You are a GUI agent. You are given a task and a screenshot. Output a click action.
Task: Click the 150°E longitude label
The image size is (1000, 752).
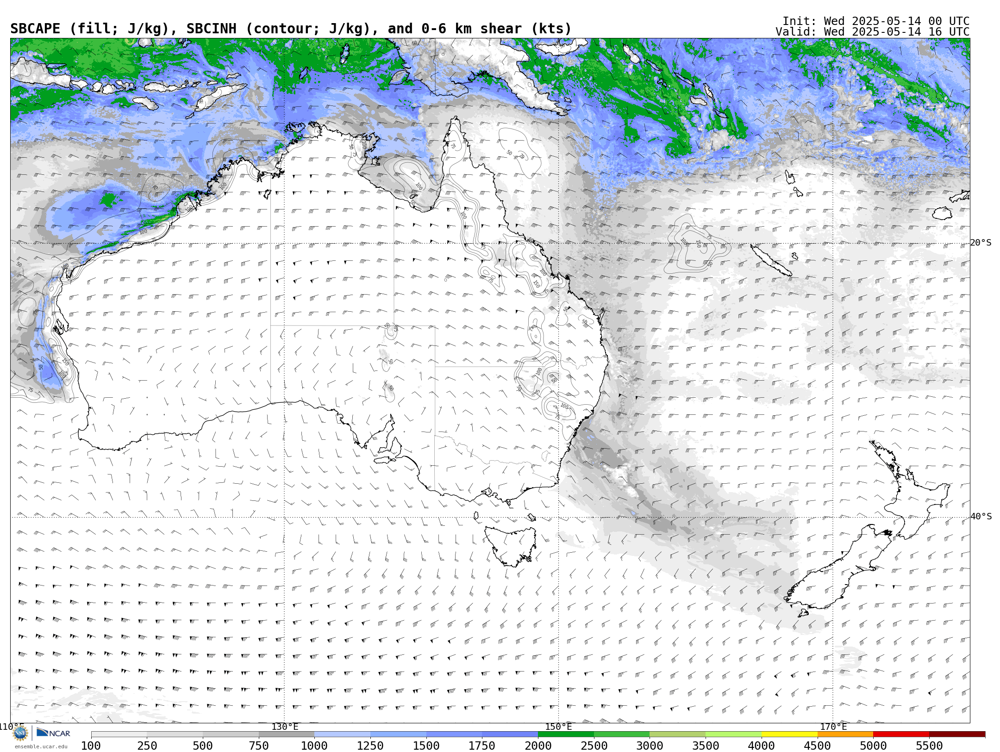[x=558, y=727]
